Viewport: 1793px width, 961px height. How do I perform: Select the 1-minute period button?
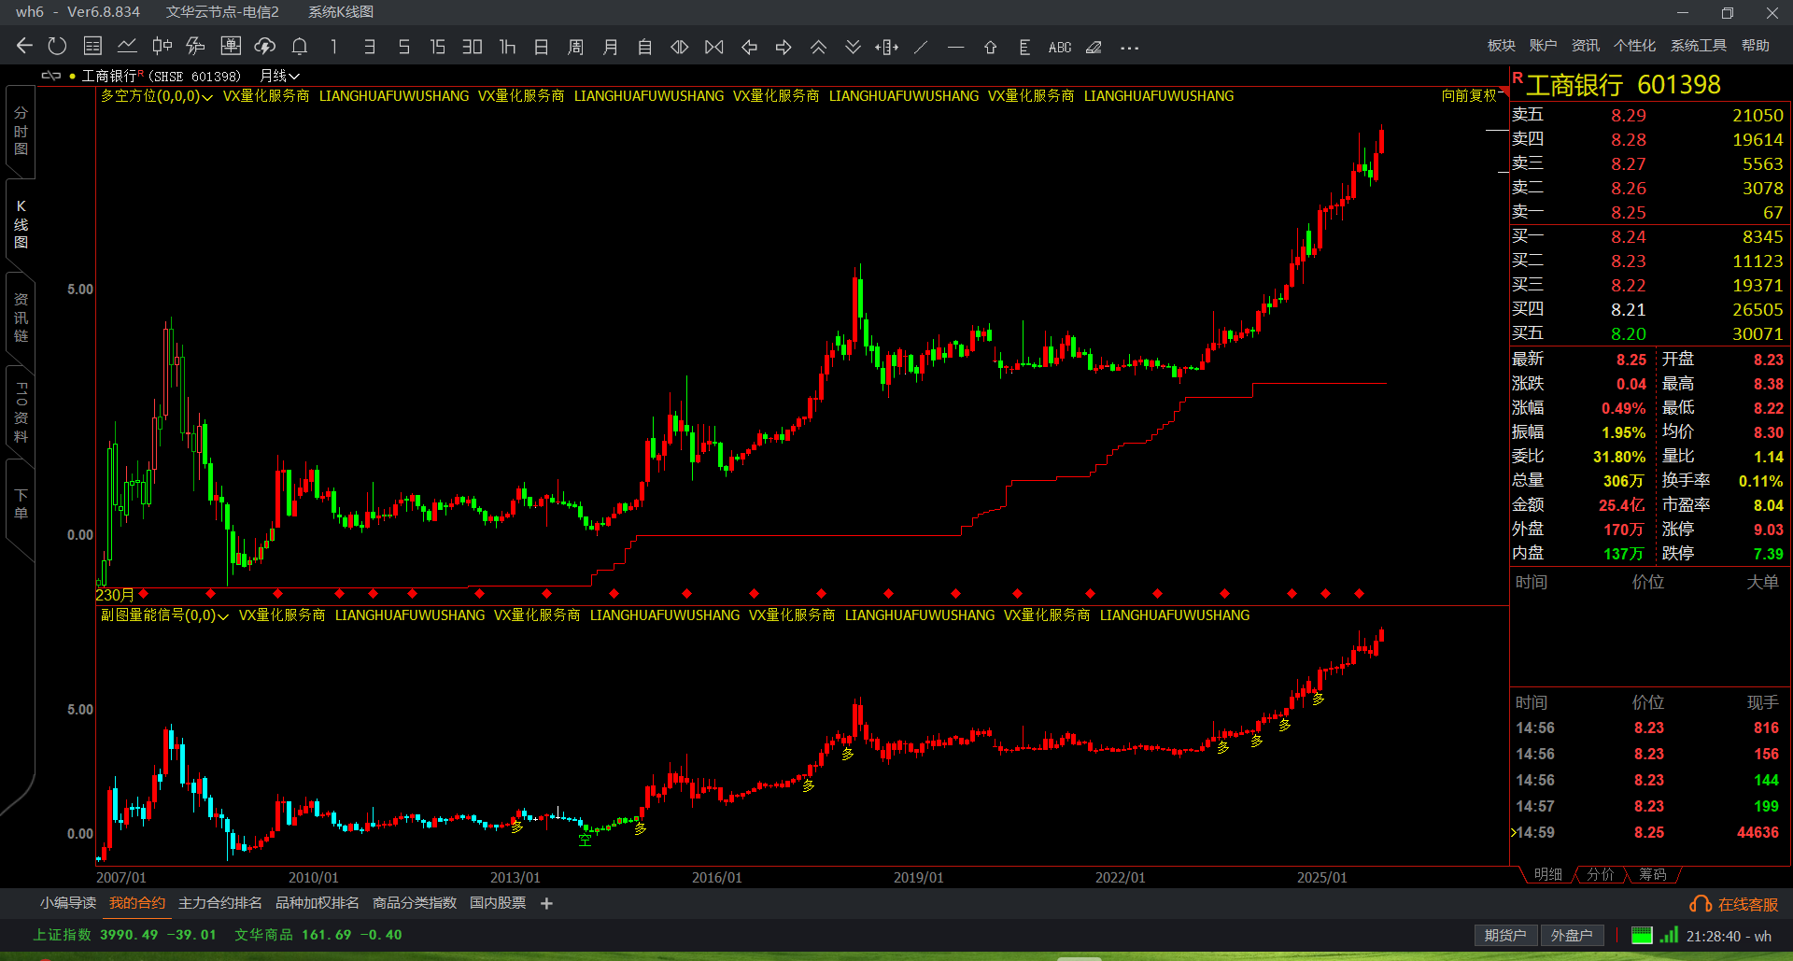point(333,47)
